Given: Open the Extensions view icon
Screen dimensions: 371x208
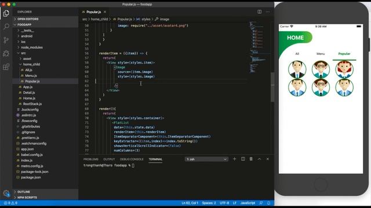Looking at the screenshot, I should pos(6,67).
